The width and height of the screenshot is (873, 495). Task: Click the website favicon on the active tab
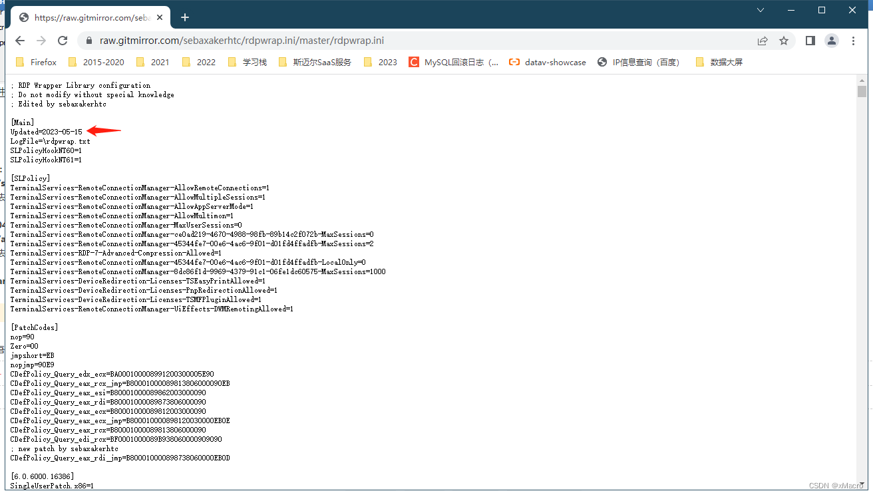[x=23, y=17]
